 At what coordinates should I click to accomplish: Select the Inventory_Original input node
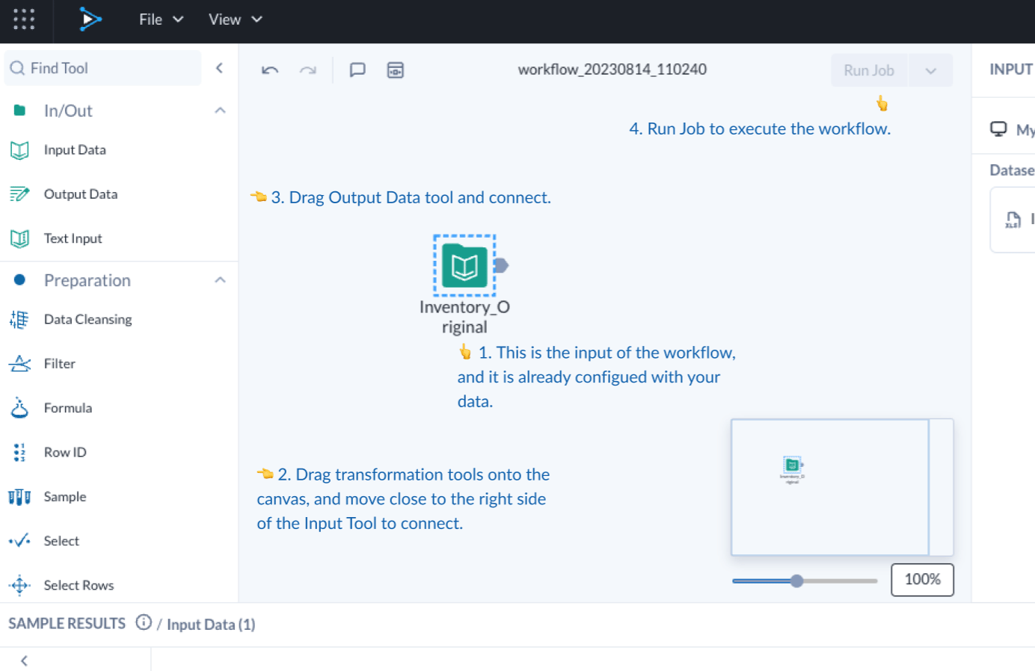point(464,266)
